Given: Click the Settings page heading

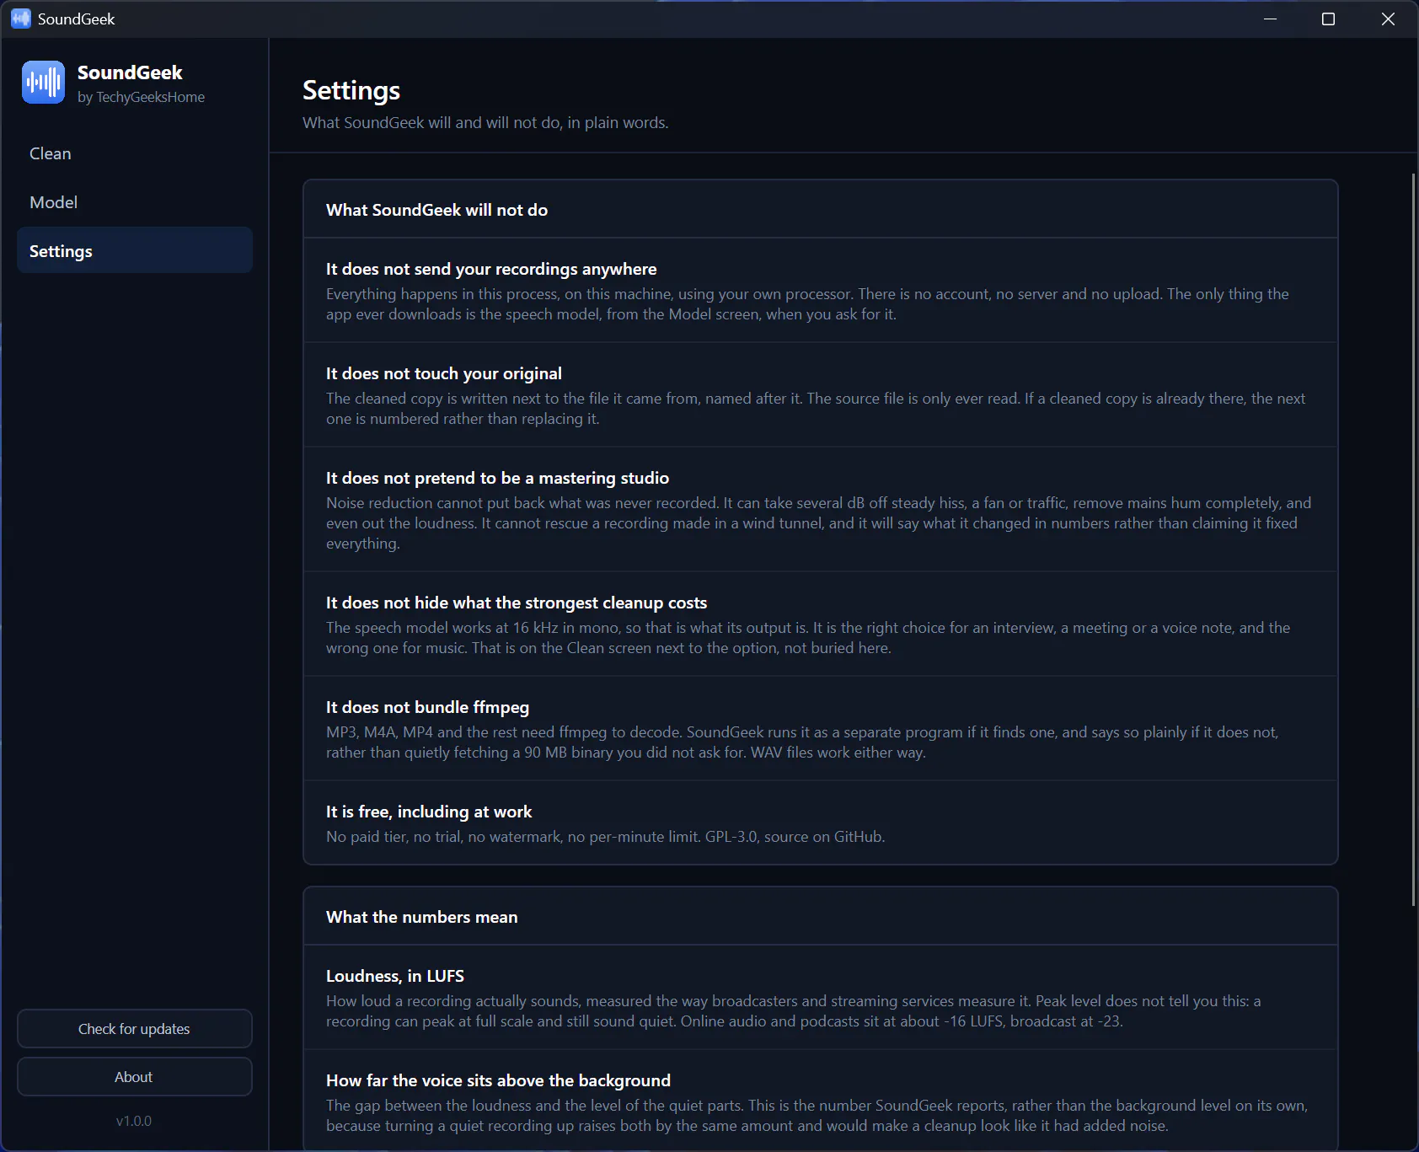Looking at the screenshot, I should point(351,90).
